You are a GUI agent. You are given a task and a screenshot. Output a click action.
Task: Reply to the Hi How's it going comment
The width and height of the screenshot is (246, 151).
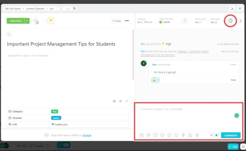click(233, 80)
